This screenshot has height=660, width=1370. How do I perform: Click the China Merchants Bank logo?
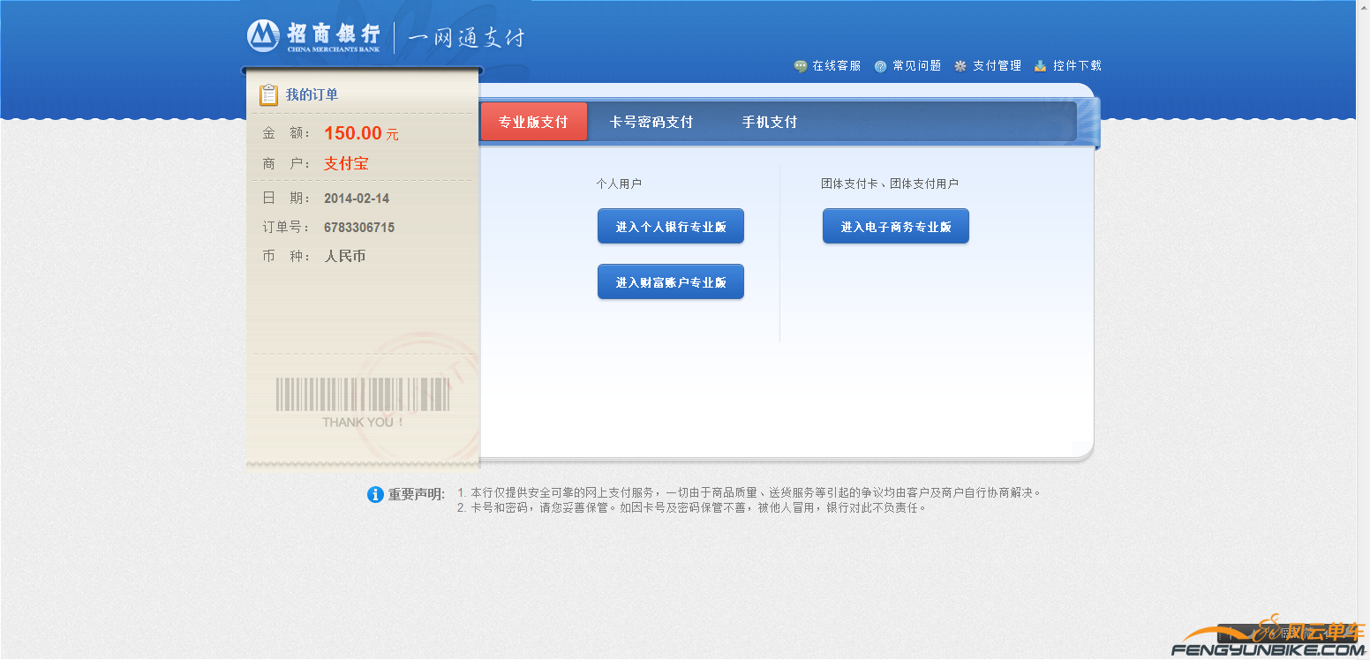[x=262, y=37]
